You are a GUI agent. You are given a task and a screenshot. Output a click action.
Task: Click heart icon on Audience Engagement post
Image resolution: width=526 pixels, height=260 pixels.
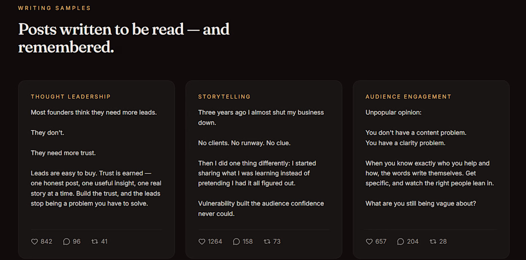(x=369, y=241)
